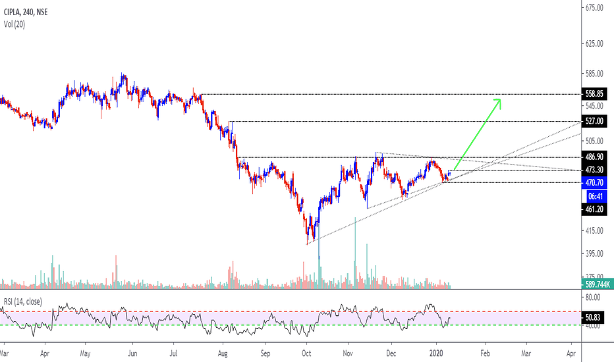Click the current price 470.70 label
This screenshot has width=614, height=362.
click(x=594, y=183)
